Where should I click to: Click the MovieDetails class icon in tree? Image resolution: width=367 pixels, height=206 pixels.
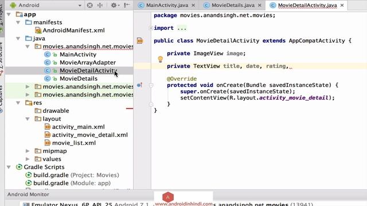click(x=47, y=79)
